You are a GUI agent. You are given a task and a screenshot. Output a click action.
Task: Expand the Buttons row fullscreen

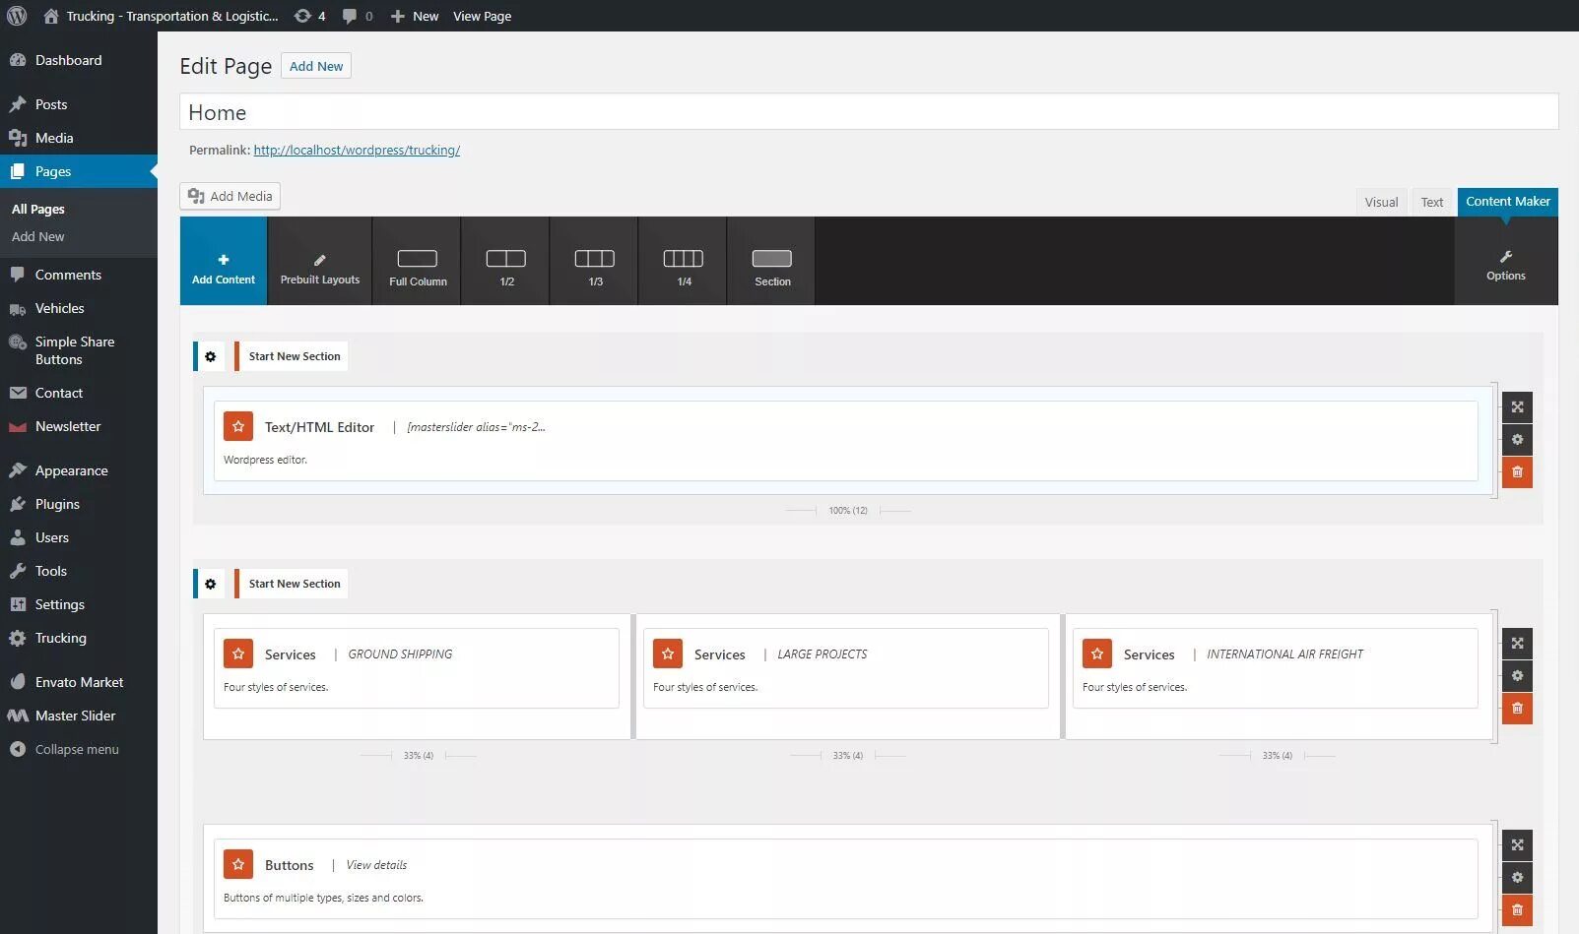coord(1517,844)
